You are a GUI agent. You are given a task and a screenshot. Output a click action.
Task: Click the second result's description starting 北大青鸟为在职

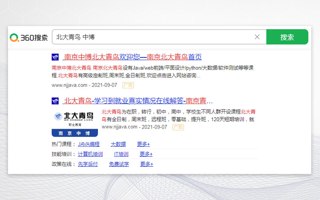[x=178, y=116]
